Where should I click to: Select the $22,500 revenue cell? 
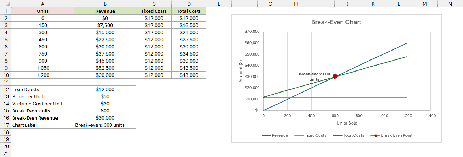coord(105,40)
